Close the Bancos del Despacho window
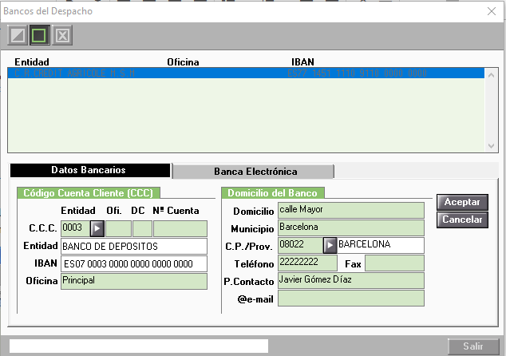 click(492, 11)
